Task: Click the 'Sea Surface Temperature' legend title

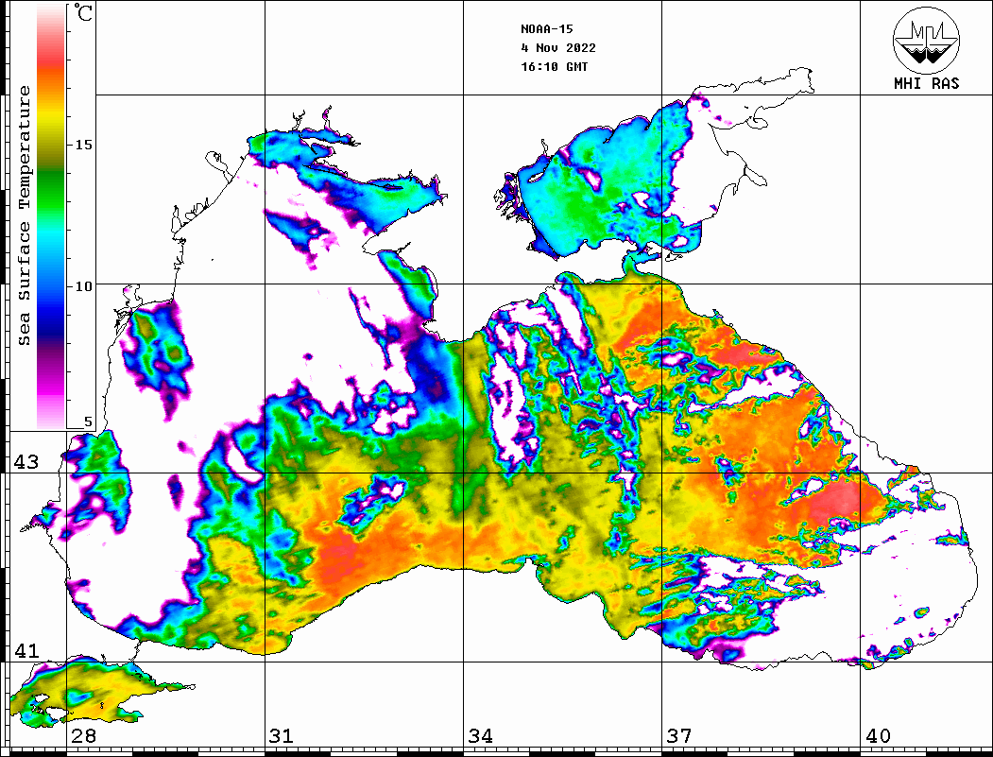Action: pyautogui.click(x=25, y=215)
